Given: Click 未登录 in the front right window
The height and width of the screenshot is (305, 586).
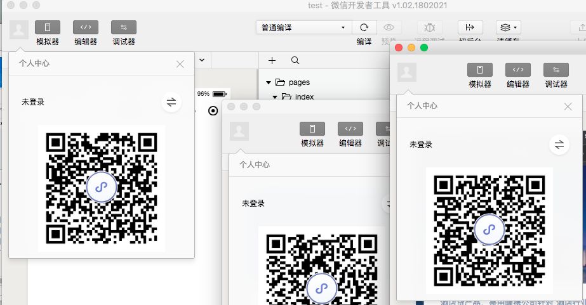Looking at the screenshot, I should point(421,145).
